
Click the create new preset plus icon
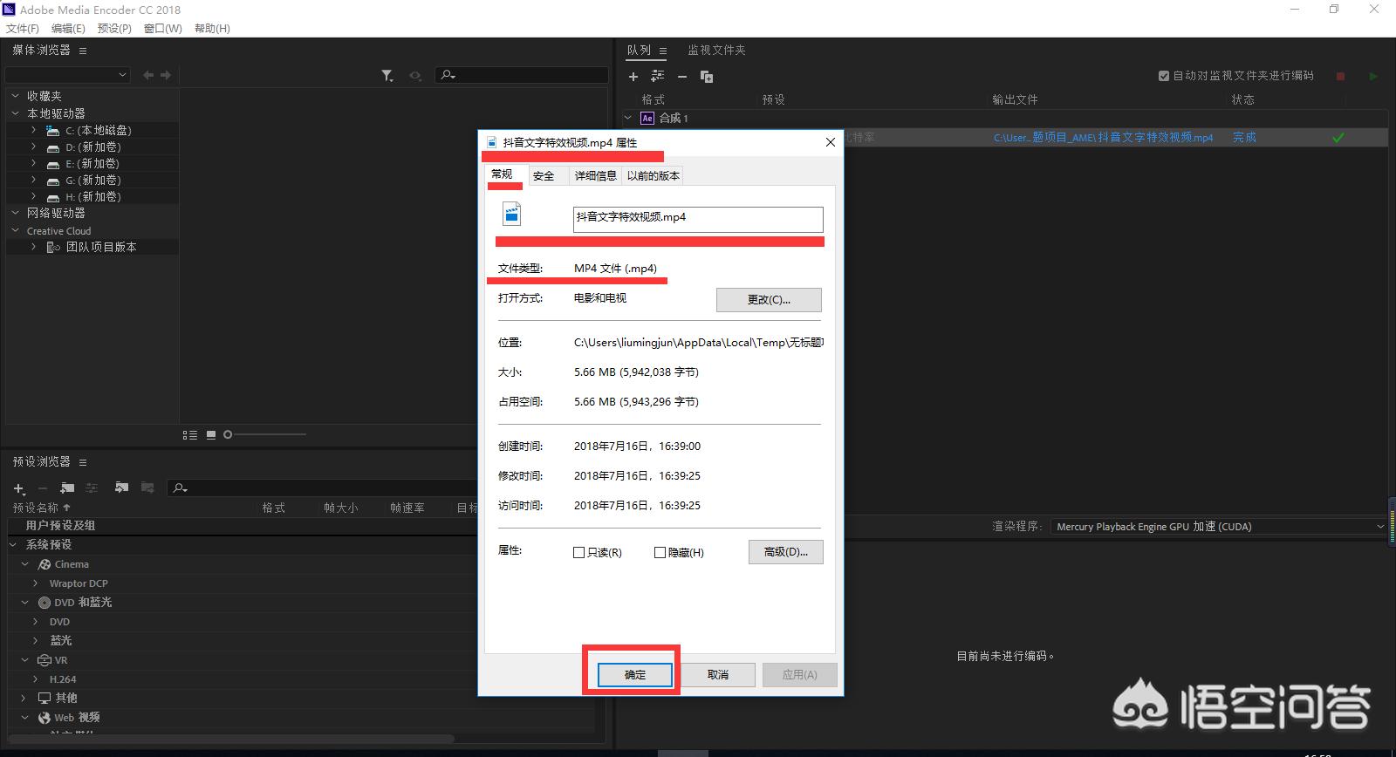coord(18,488)
